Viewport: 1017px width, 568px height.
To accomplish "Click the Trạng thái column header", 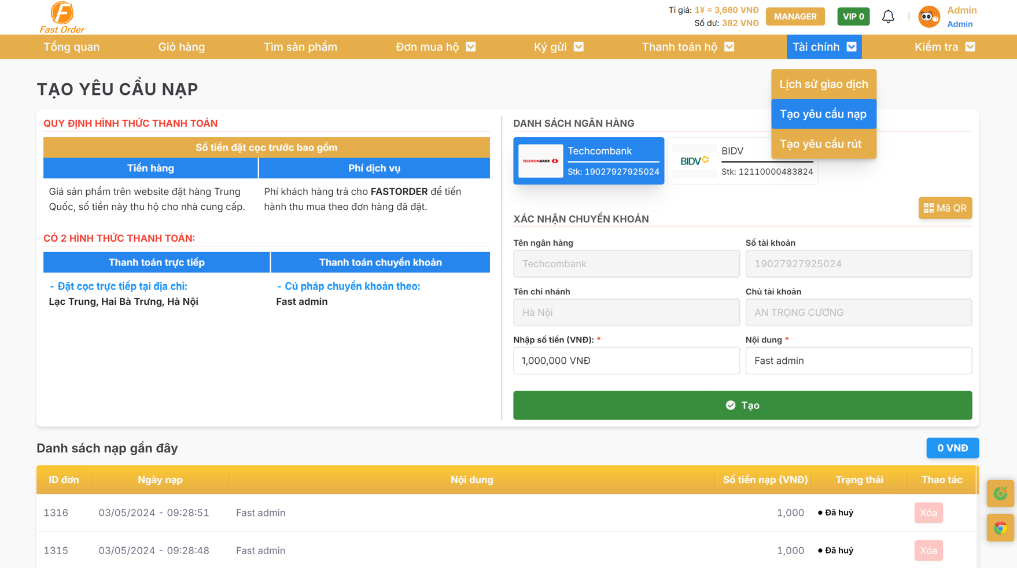I will click(859, 480).
